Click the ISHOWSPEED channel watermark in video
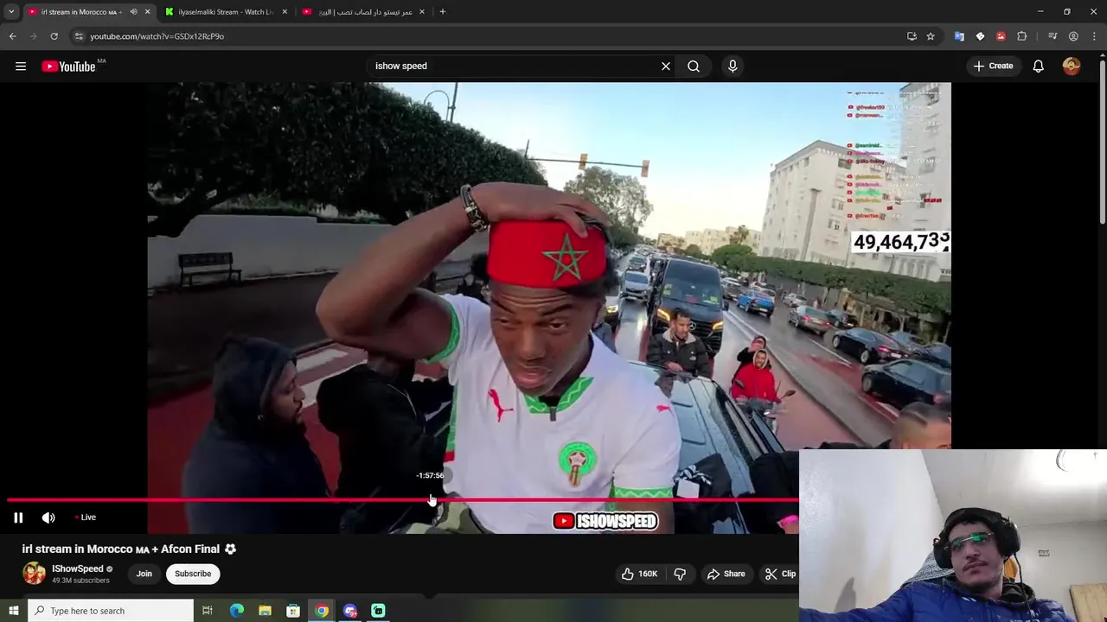 coord(605,521)
